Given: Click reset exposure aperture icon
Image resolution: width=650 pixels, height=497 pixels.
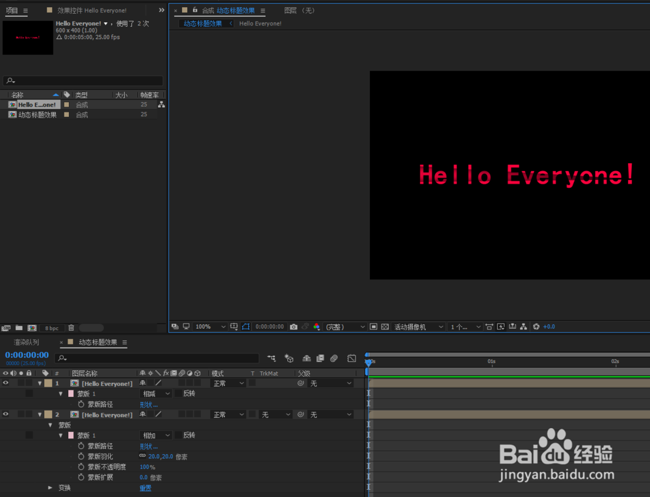Looking at the screenshot, I should click(536, 326).
